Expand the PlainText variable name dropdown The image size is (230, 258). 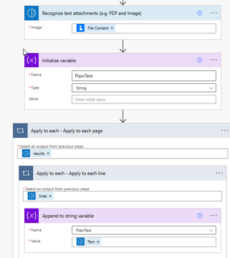point(144,230)
